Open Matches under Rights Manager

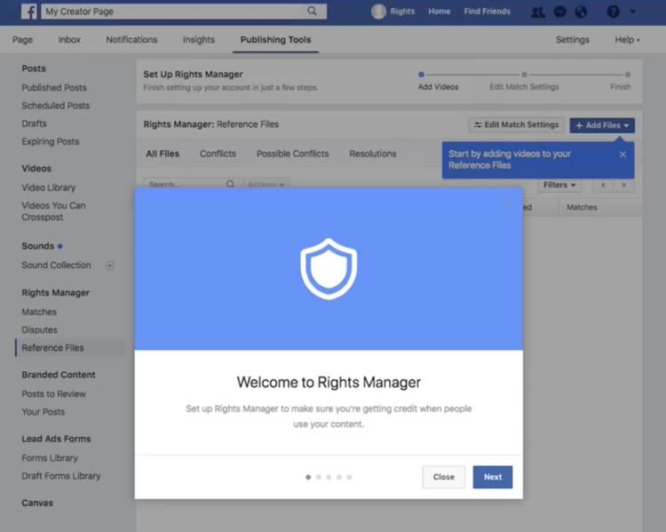[39, 312]
